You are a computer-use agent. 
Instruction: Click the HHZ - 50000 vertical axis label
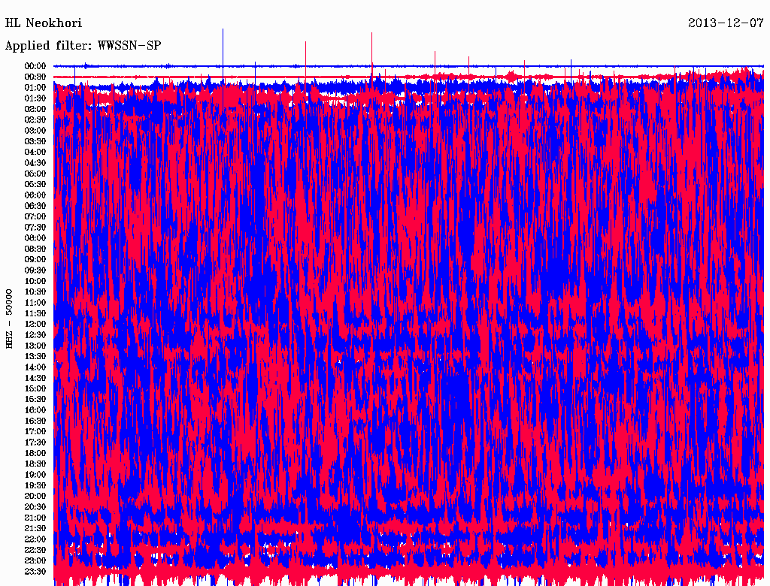pyautogui.click(x=10, y=318)
